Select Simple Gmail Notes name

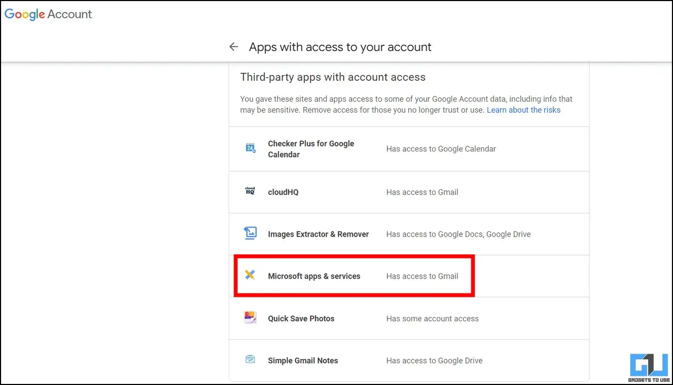point(303,361)
